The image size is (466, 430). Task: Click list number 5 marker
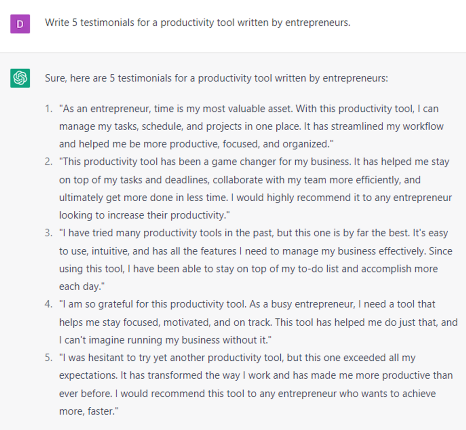[x=48, y=358]
